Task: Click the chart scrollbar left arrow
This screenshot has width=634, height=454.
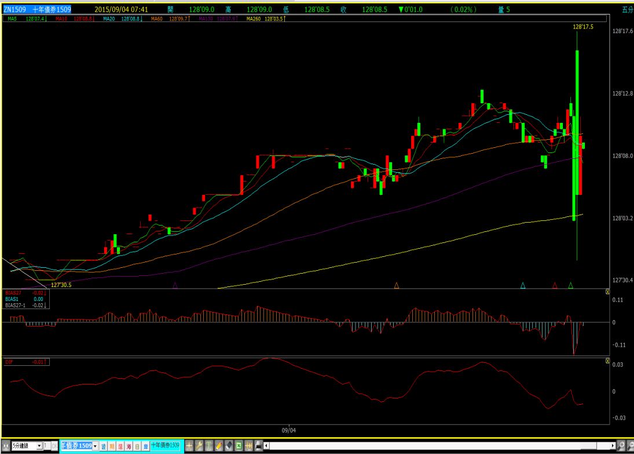Action: 266,446
